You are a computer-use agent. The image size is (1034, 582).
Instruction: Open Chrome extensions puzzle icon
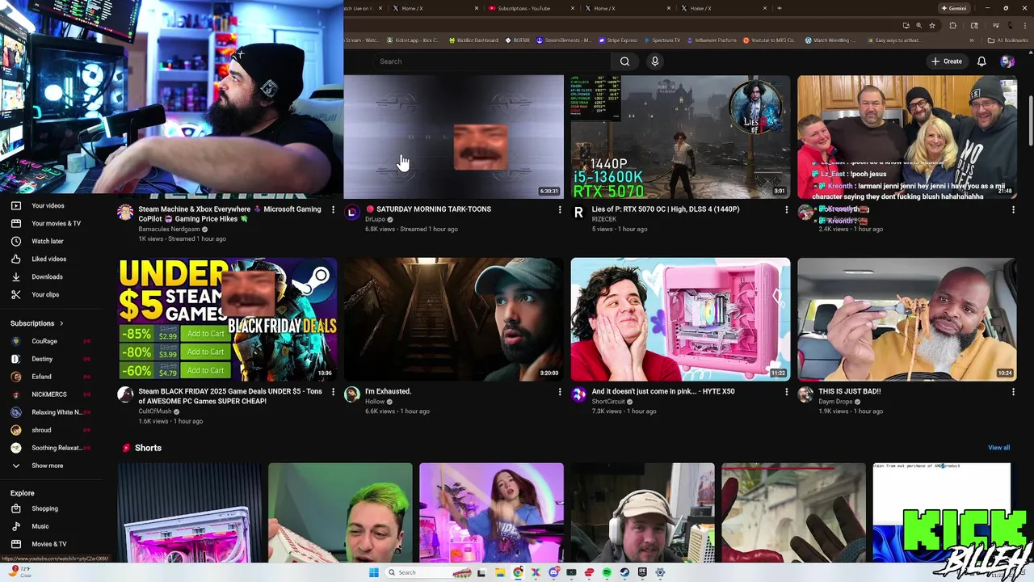(x=952, y=25)
